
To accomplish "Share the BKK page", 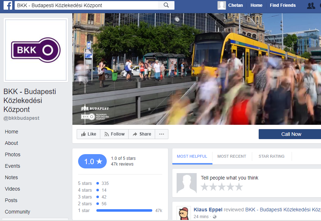I will (142, 134).
